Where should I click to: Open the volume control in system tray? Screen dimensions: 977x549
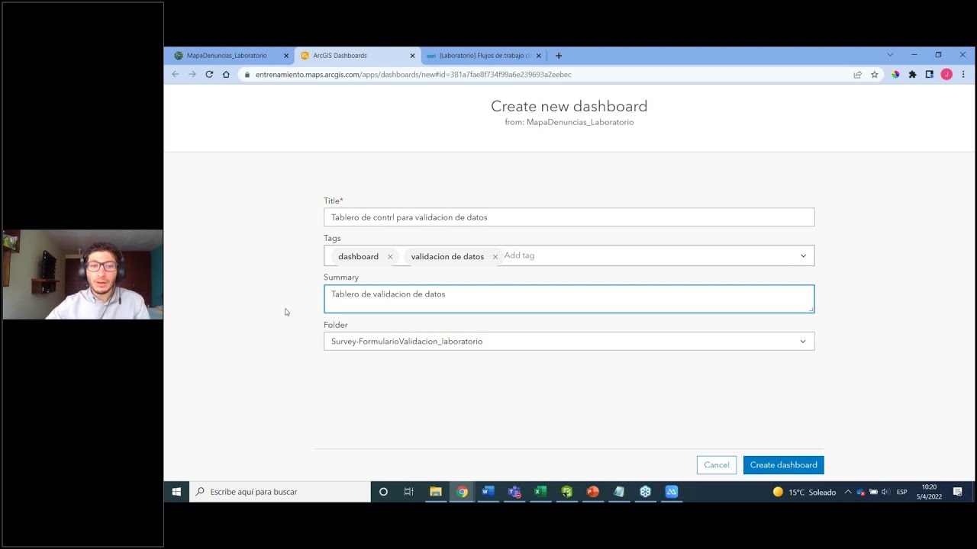tap(885, 492)
